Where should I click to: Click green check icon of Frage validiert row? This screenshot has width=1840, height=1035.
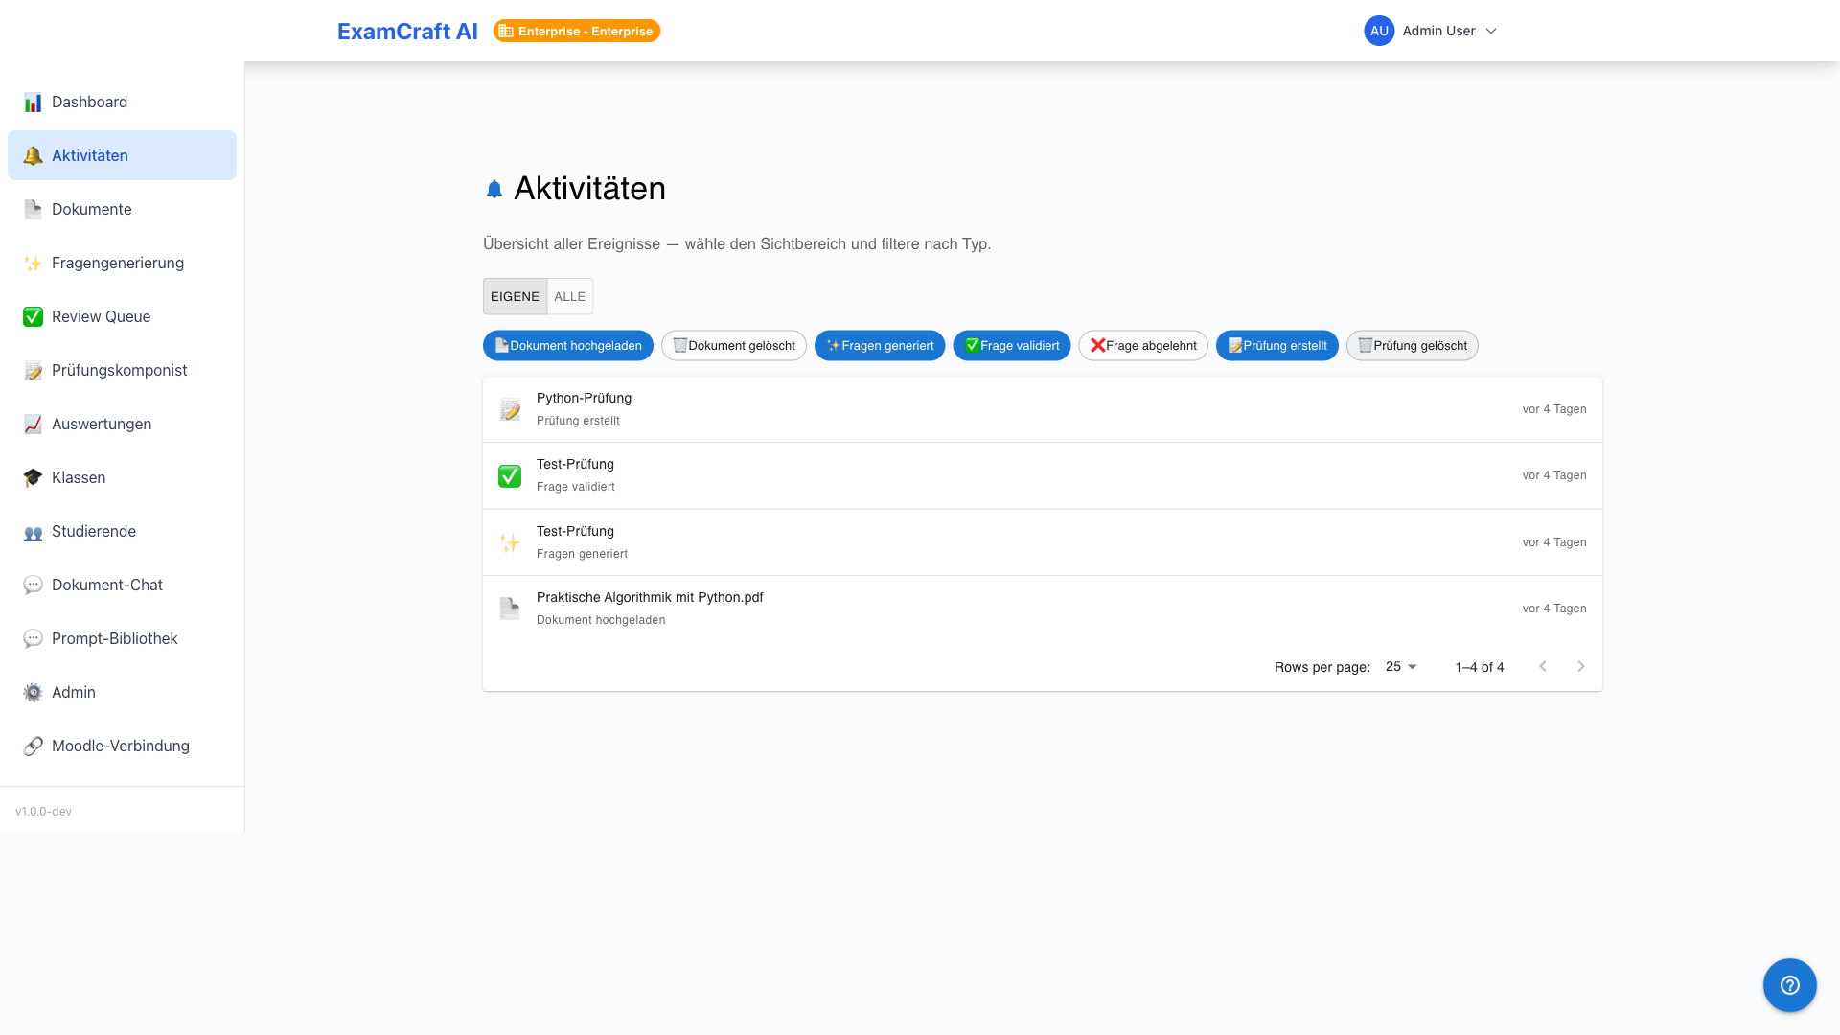click(510, 476)
